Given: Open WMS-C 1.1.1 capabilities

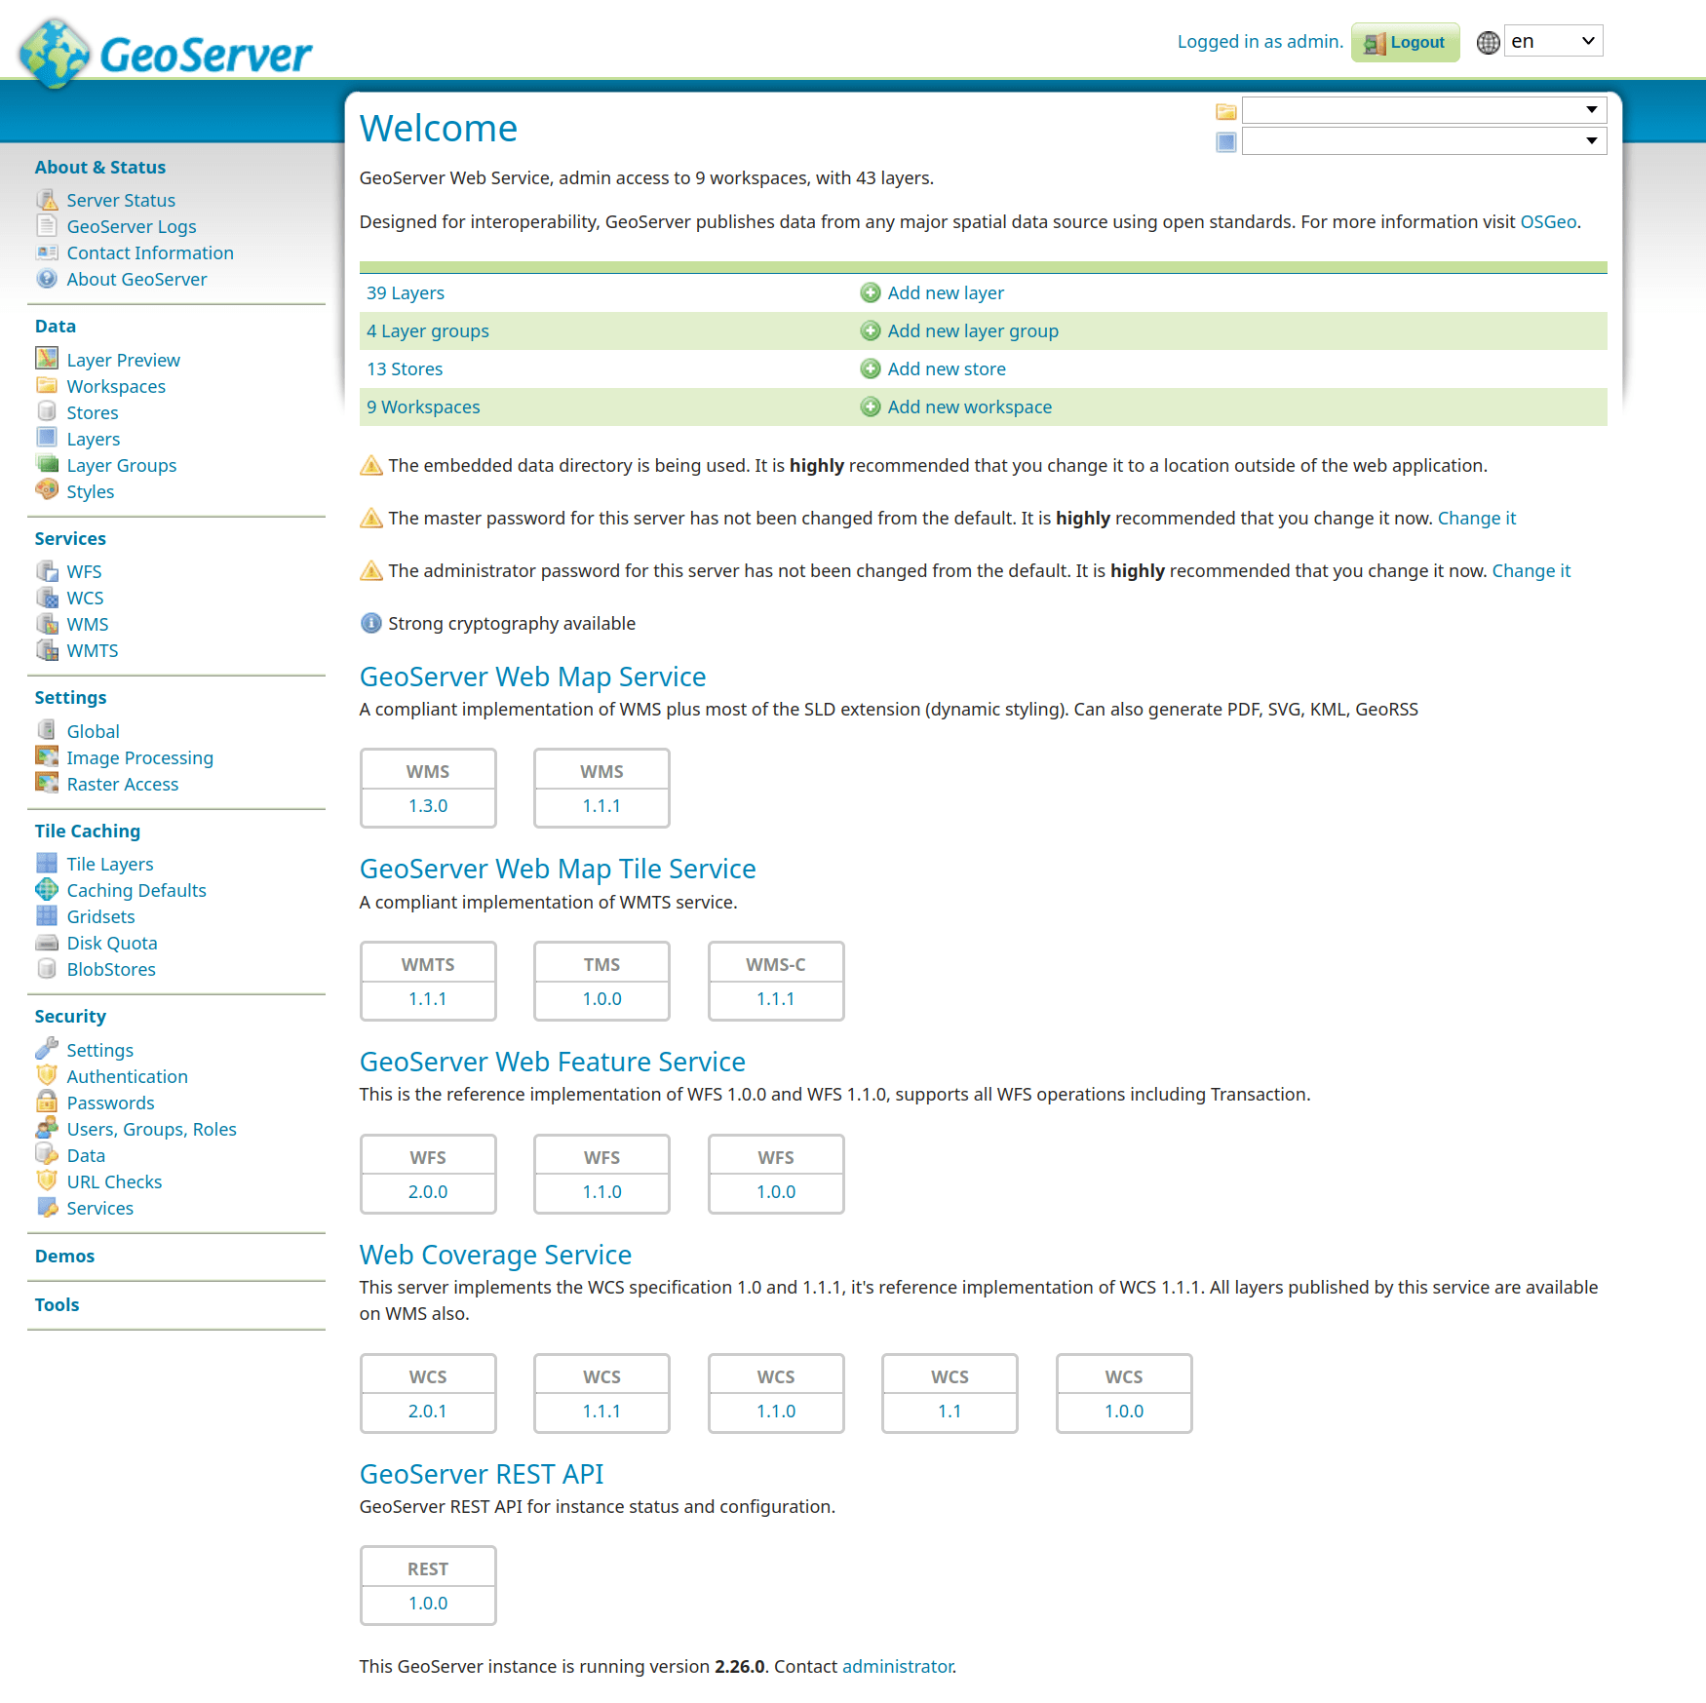Looking at the screenshot, I should click(776, 998).
